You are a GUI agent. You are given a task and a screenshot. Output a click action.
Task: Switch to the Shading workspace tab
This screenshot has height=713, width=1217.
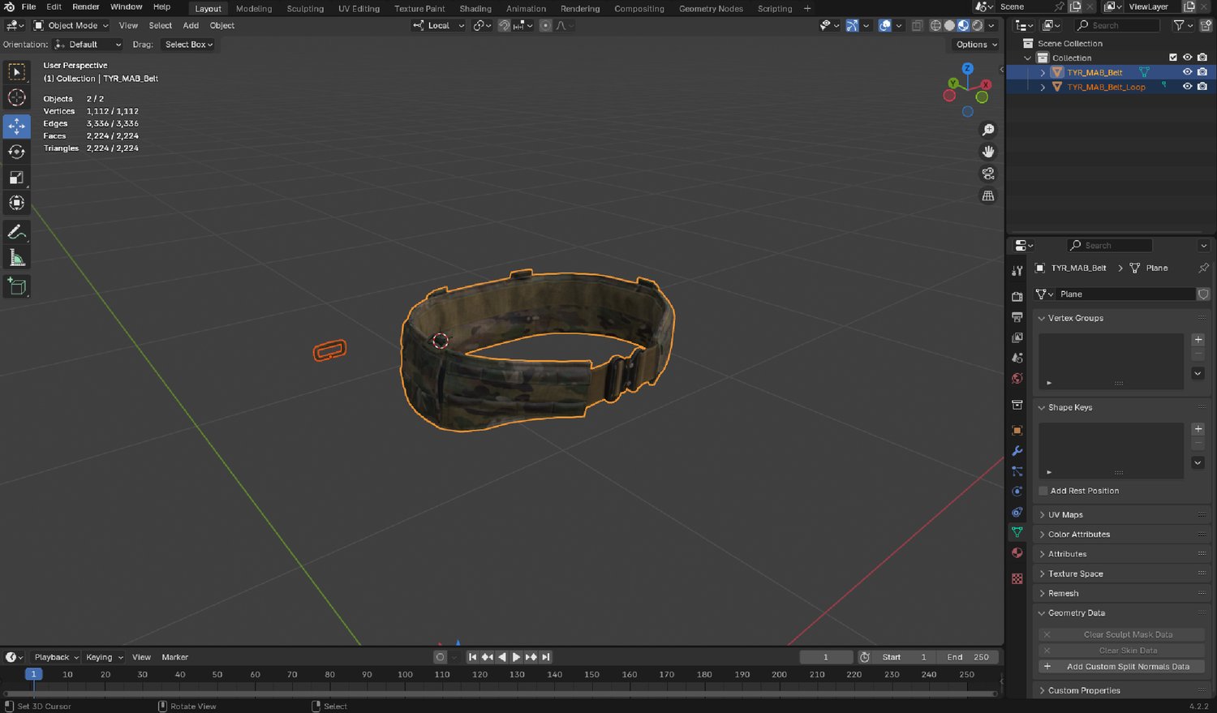pyautogui.click(x=475, y=9)
